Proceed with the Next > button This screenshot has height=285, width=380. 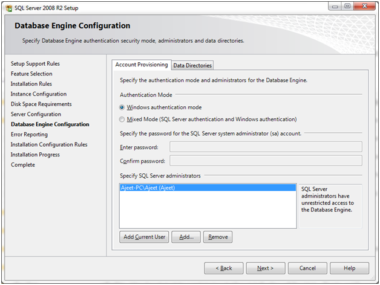266,268
